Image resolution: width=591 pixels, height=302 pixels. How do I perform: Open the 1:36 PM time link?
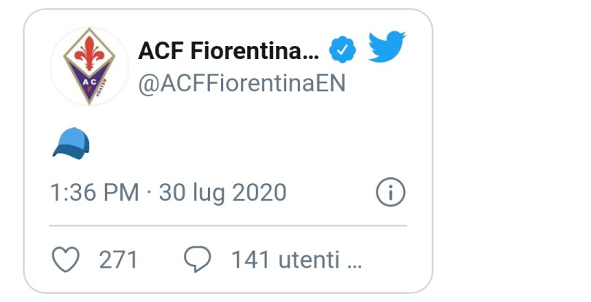click(95, 193)
